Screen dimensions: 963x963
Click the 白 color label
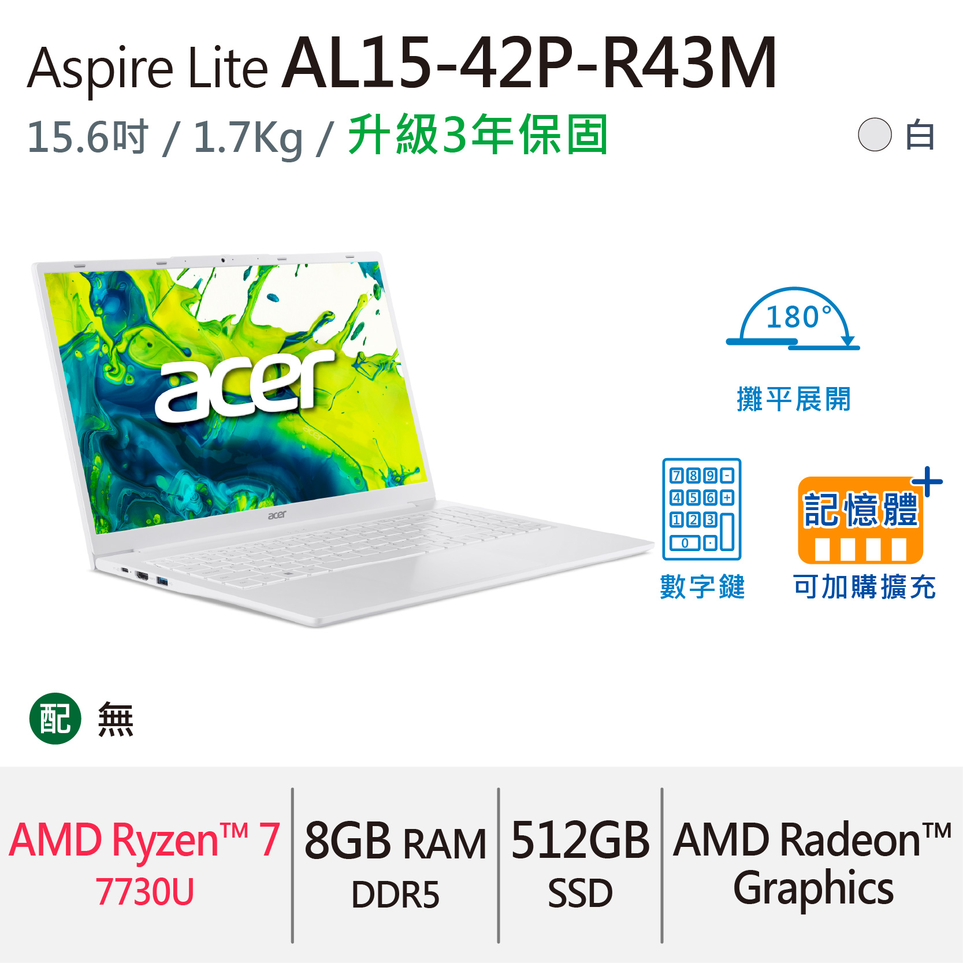920,135
